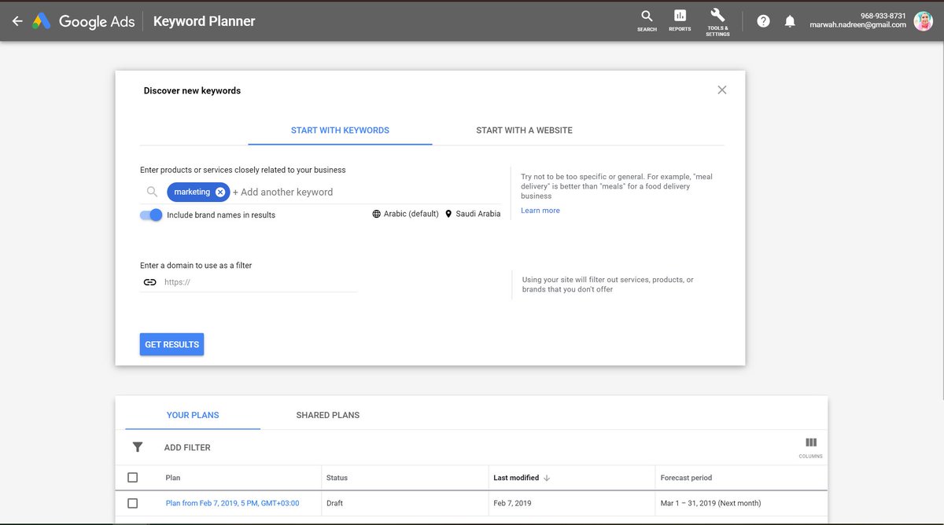The image size is (944, 525).
Task: Open Plan from Feb 7, 2019 link
Action: point(232,503)
